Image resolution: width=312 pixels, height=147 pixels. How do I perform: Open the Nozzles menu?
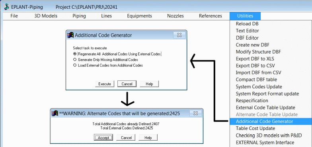pos(175,16)
